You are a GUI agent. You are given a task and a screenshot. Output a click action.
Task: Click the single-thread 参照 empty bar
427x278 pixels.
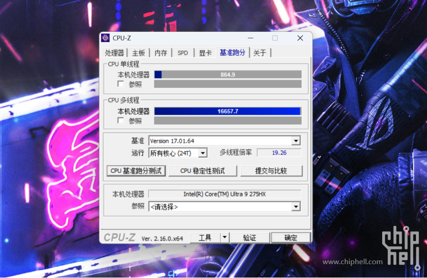click(228, 84)
